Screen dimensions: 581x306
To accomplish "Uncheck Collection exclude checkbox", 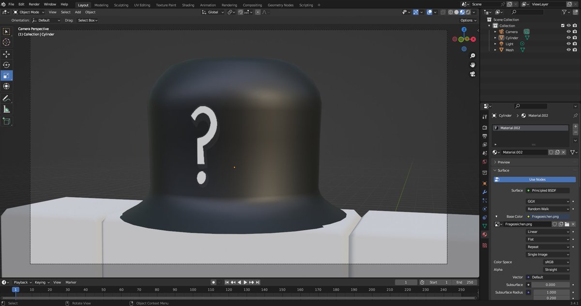I will (563, 26).
